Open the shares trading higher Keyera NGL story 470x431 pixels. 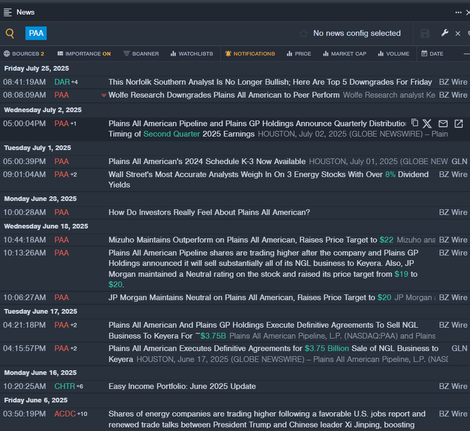263,268
